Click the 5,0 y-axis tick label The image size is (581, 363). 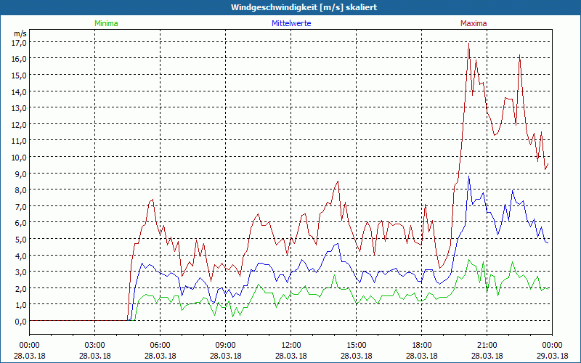pyautogui.click(x=20, y=239)
